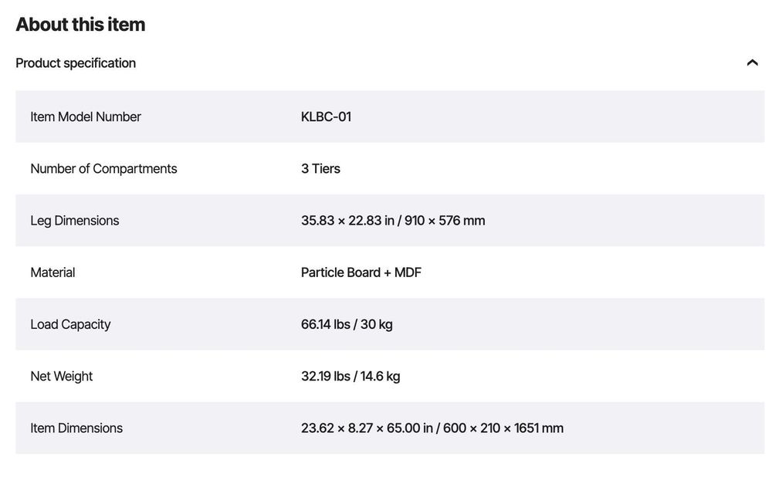Collapse the Product specification chevron arrow
Image resolution: width=772 pixels, height=477 pixels.
pos(752,63)
